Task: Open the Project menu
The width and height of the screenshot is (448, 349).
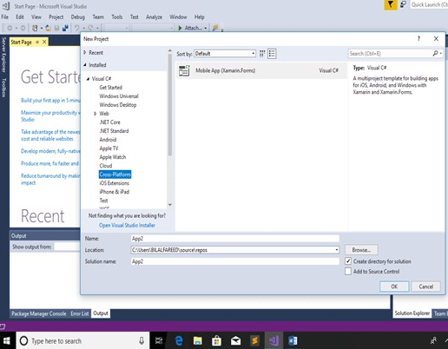Action: (x=56, y=17)
